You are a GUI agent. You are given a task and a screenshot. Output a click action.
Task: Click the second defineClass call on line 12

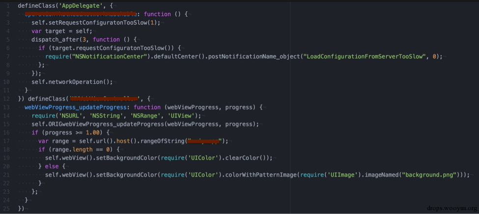tap(47, 99)
